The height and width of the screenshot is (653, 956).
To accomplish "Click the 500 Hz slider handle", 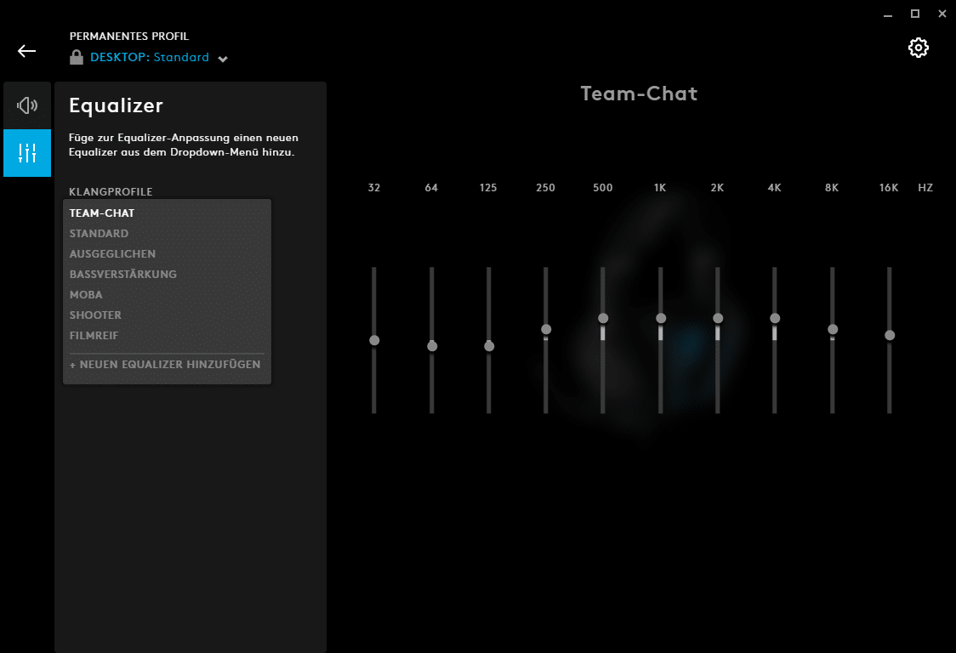I will coord(603,318).
